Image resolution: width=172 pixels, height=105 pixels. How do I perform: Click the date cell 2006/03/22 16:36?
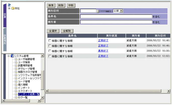click(x=158, y=51)
